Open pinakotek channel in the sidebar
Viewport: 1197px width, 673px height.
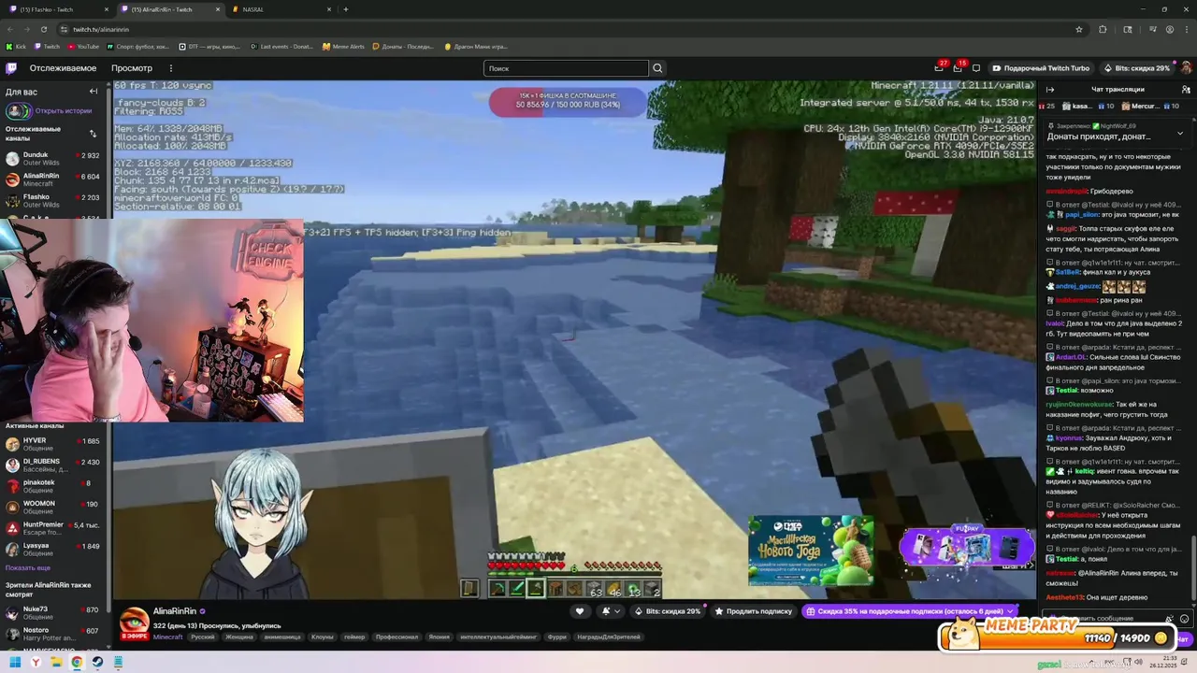tap(52, 486)
